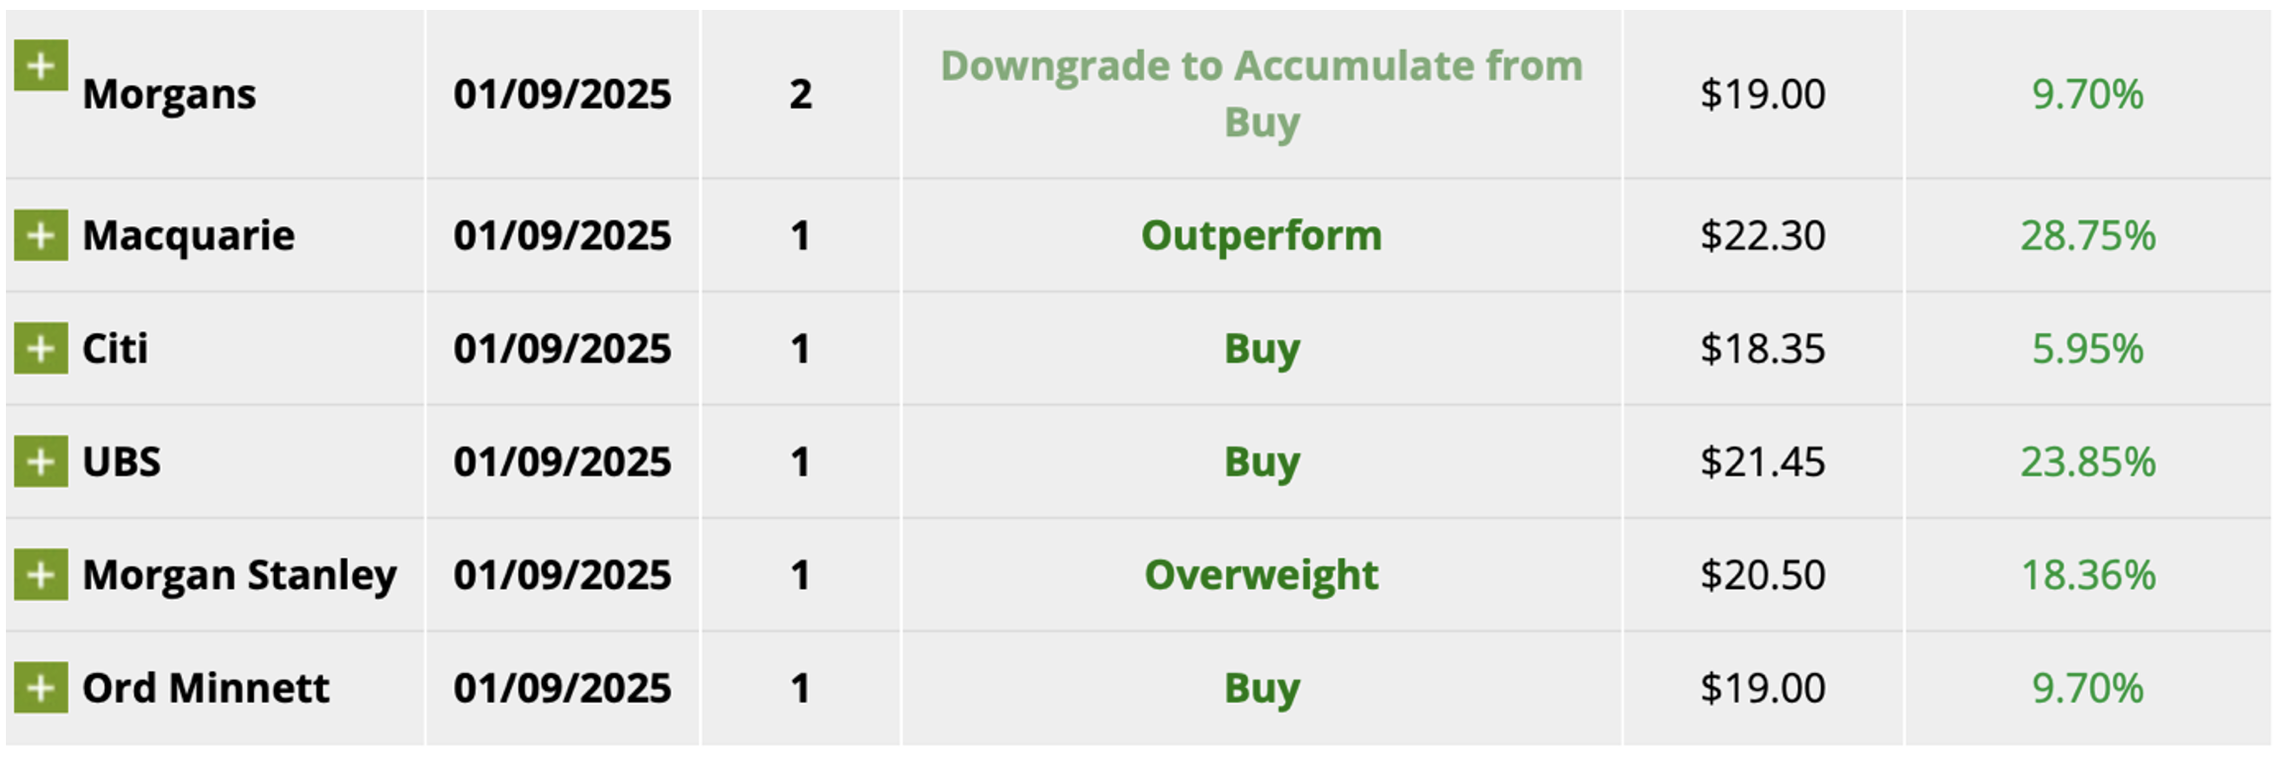Expand the UBS row plus icon
The height and width of the screenshot is (759, 2280).
41,462
